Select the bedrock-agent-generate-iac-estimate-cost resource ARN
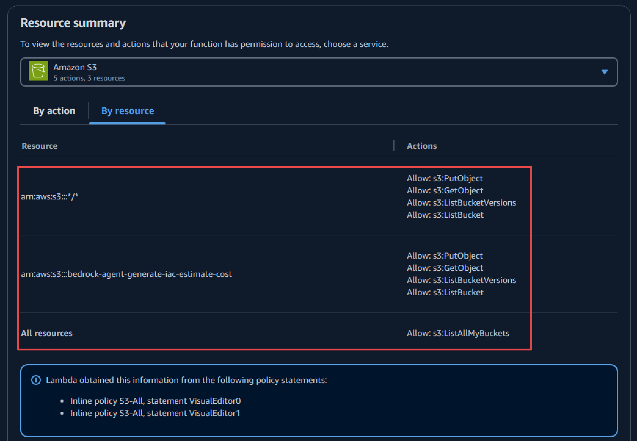This screenshot has height=441, width=637. pos(126,274)
